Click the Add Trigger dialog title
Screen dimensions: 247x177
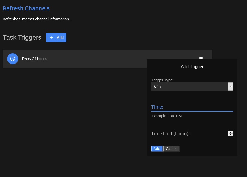pyautogui.click(x=192, y=67)
